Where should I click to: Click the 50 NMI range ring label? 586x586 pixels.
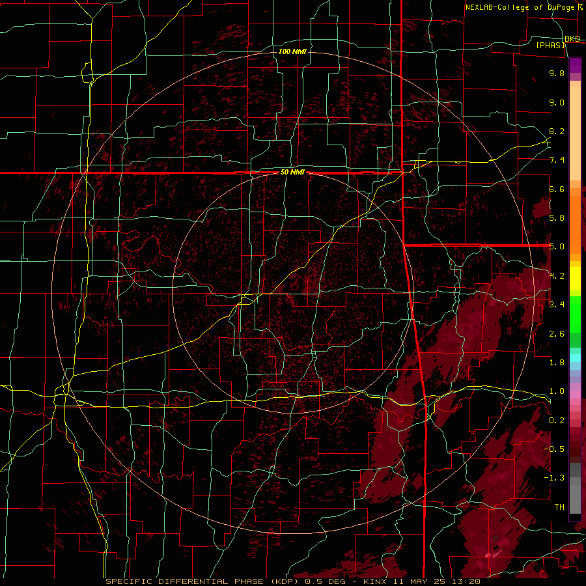click(x=292, y=173)
